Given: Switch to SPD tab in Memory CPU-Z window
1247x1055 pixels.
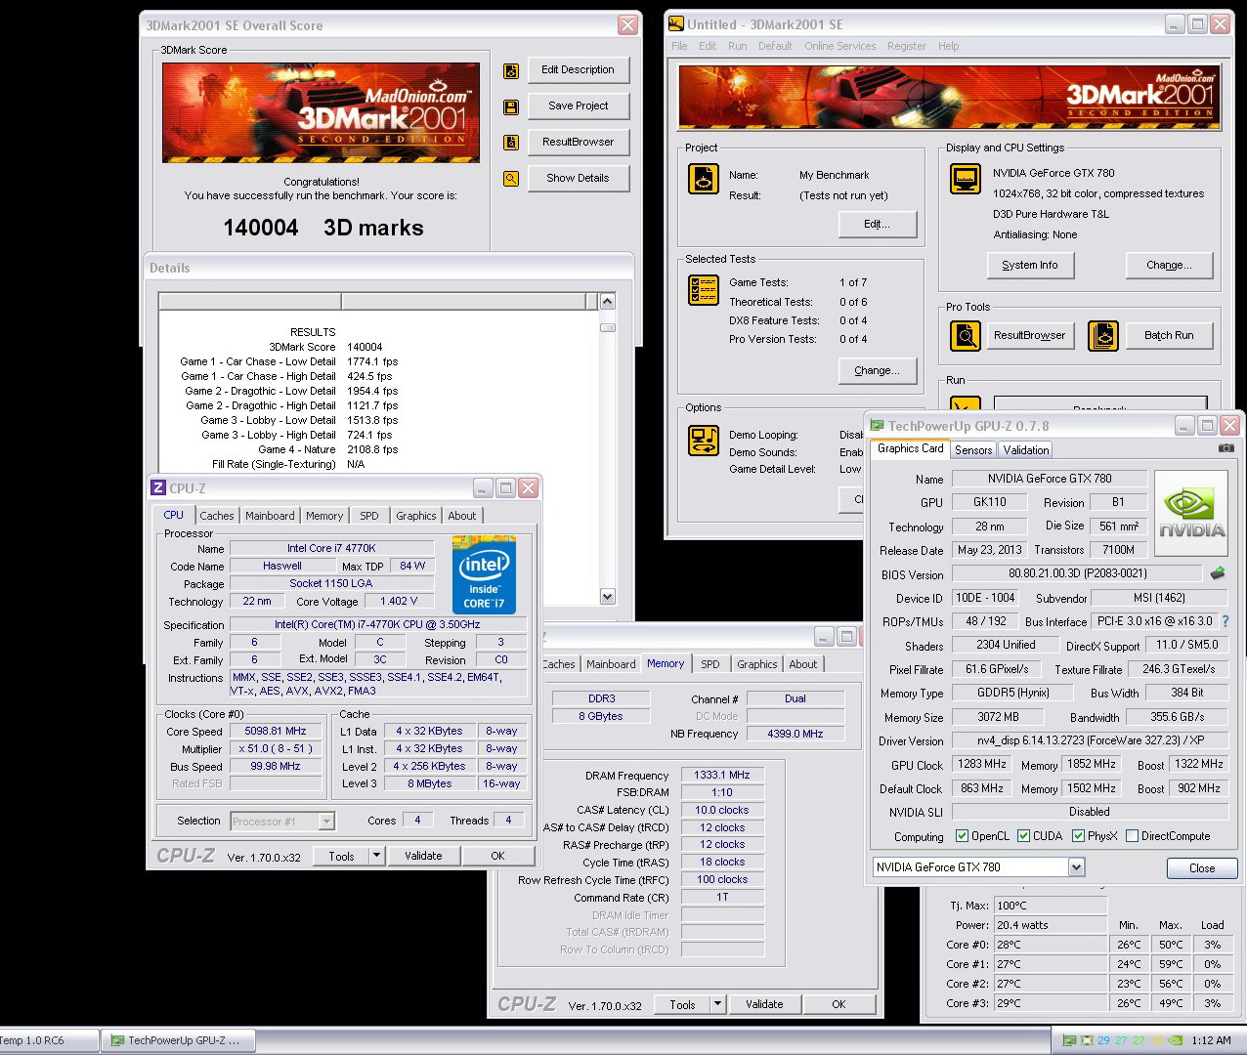Looking at the screenshot, I should click(x=710, y=664).
